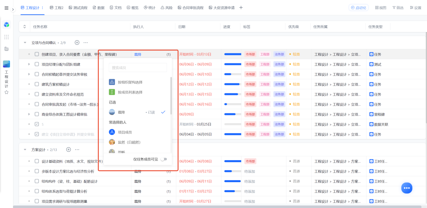Viewport: 427px width, 208px height.
Task: Click progress bar of 合同审批流发起 row
Action: pyautogui.click(x=233, y=104)
